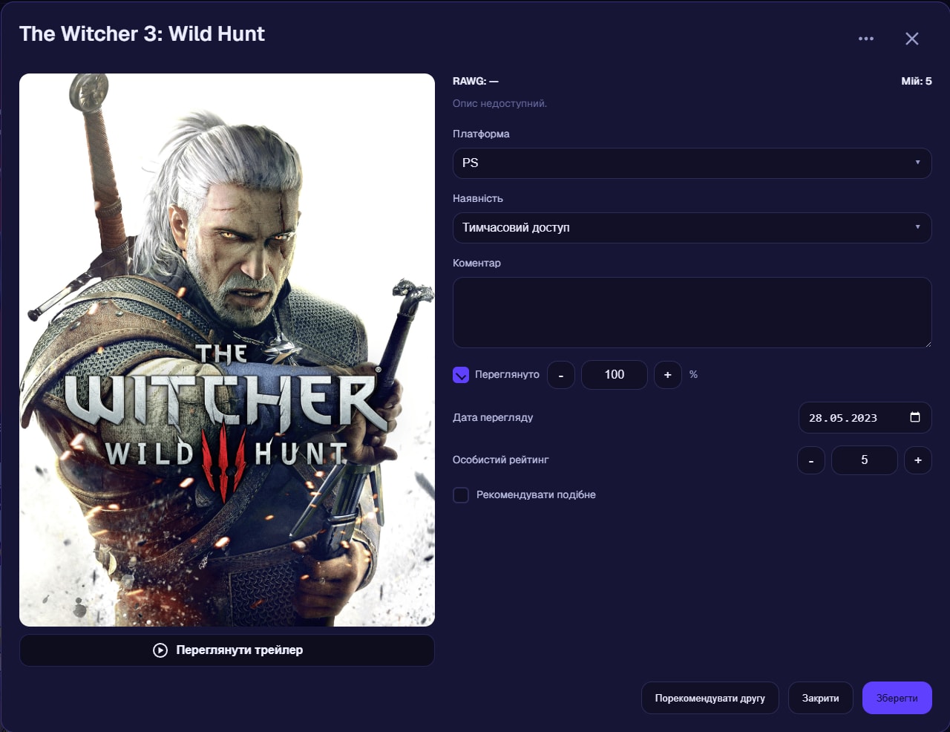Screen dimensions: 950x732
Task: Enable the Рекомендувати подібне checkbox
Action: 461,495
